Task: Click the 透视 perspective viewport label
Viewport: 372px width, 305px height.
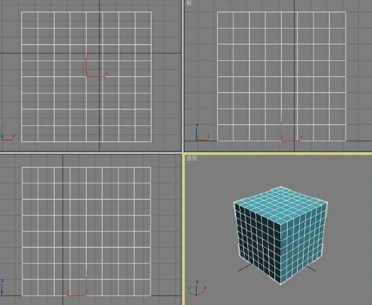Action: tap(191, 159)
